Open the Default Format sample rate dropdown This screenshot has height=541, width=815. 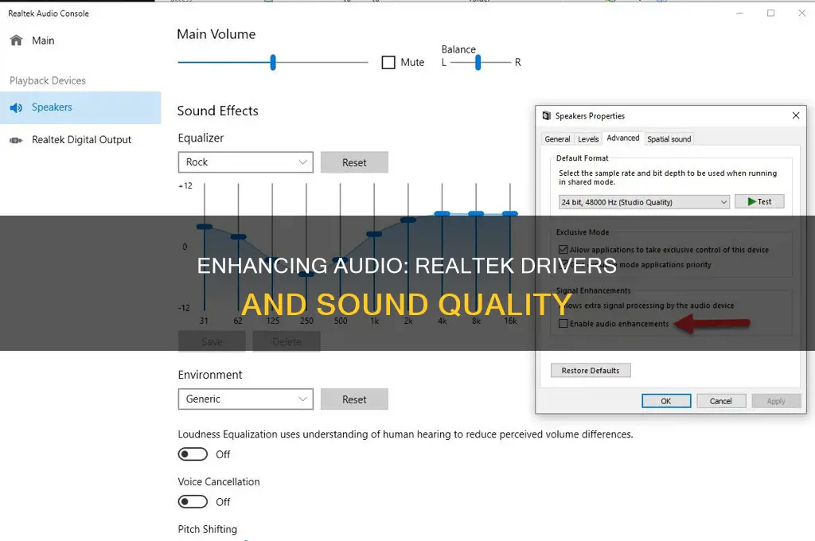click(x=644, y=202)
